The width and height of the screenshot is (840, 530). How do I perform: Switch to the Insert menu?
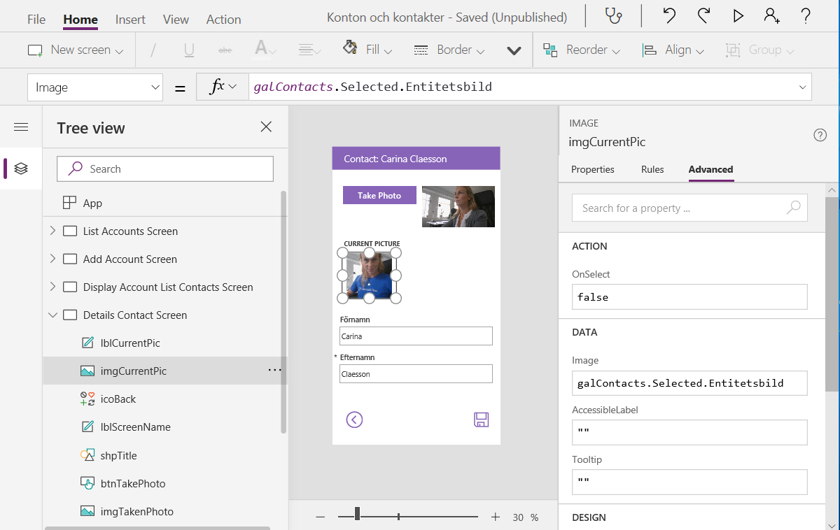pyautogui.click(x=129, y=19)
